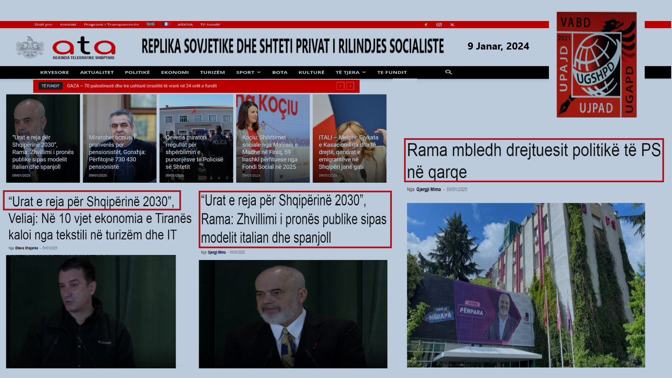Viewport: 672px width, 378px height.
Task: Expand the SPORT dropdown menu
Action: coord(248,73)
